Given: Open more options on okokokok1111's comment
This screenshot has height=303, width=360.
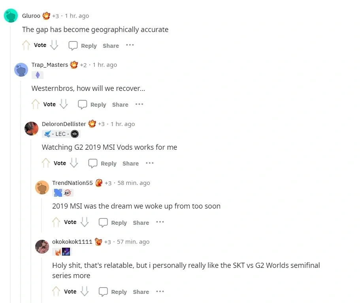Looking at the screenshot, I should pyautogui.click(x=160, y=292).
